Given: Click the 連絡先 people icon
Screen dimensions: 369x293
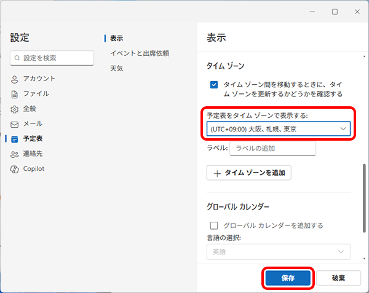Looking at the screenshot, I should [x=15, y=154].
